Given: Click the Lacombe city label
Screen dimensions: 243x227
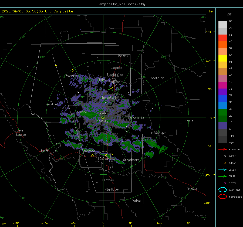Looking at the screenshot, I should [116, 68].
